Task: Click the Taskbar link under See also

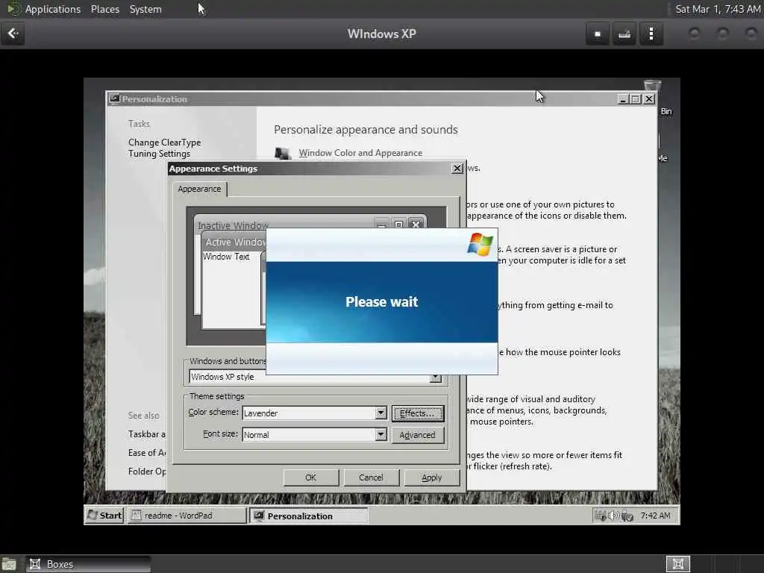Action: click(x=147, y=433)
